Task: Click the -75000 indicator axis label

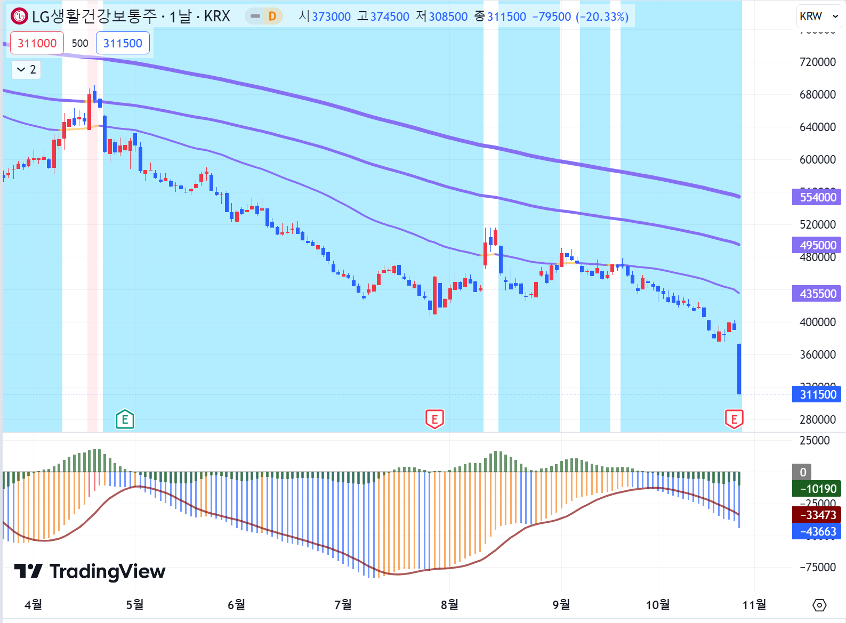Action: click(818, 567)
